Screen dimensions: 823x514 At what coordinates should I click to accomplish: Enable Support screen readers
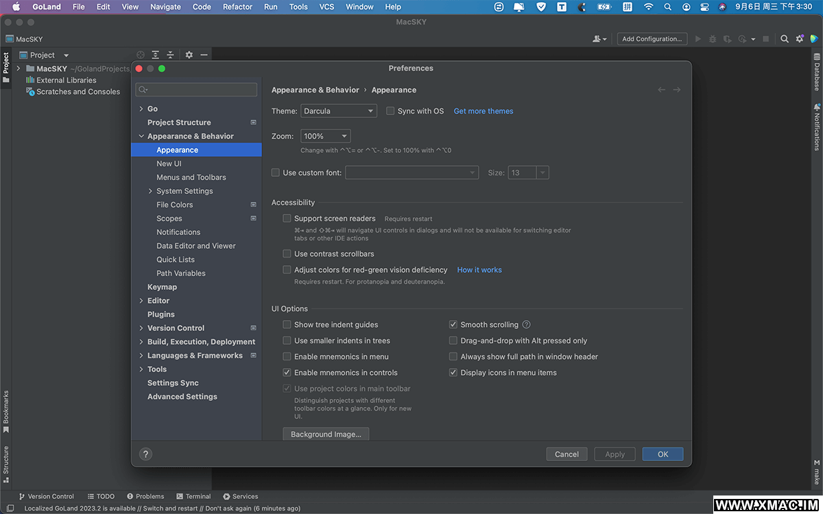coord(287,218)
